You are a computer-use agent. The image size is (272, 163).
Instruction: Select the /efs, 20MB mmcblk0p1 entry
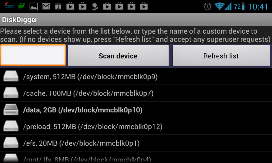[x=136, y=143]
